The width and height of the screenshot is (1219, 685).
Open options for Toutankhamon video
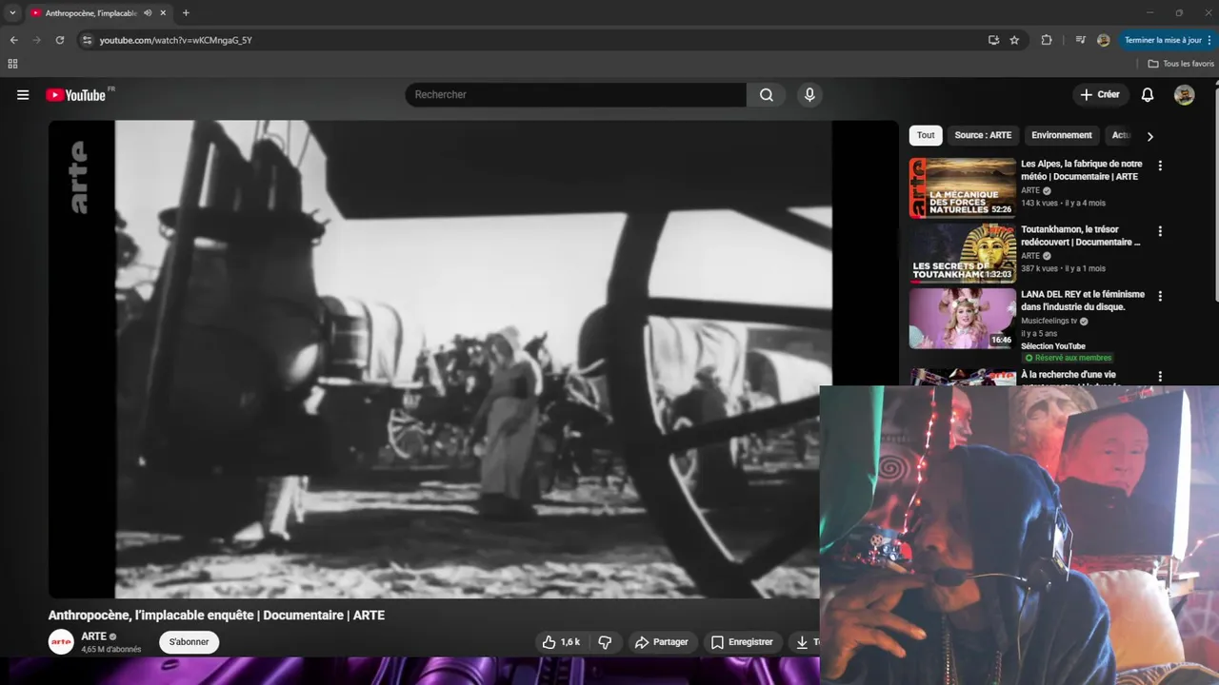tap(1159, 231)
